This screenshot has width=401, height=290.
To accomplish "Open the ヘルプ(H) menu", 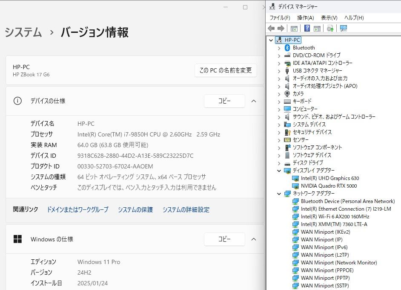I will click(354, 17).
